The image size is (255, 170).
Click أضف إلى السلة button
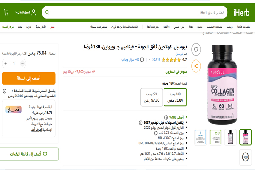click(28, 78)
